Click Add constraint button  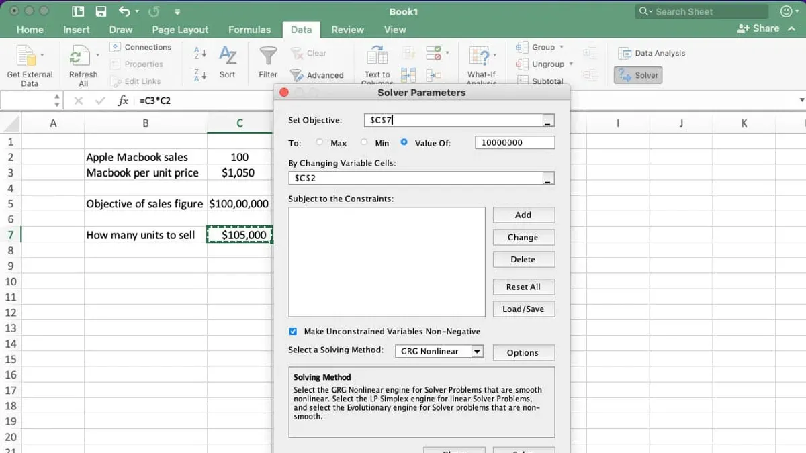pos(523,215)
